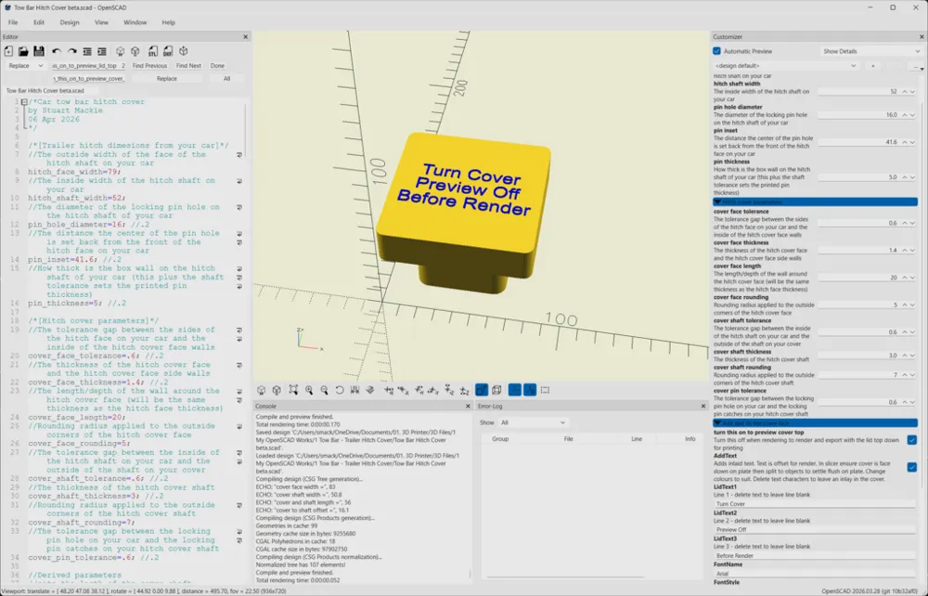Open the View menu
The image size is (928, 596).
tap(101, 22)
